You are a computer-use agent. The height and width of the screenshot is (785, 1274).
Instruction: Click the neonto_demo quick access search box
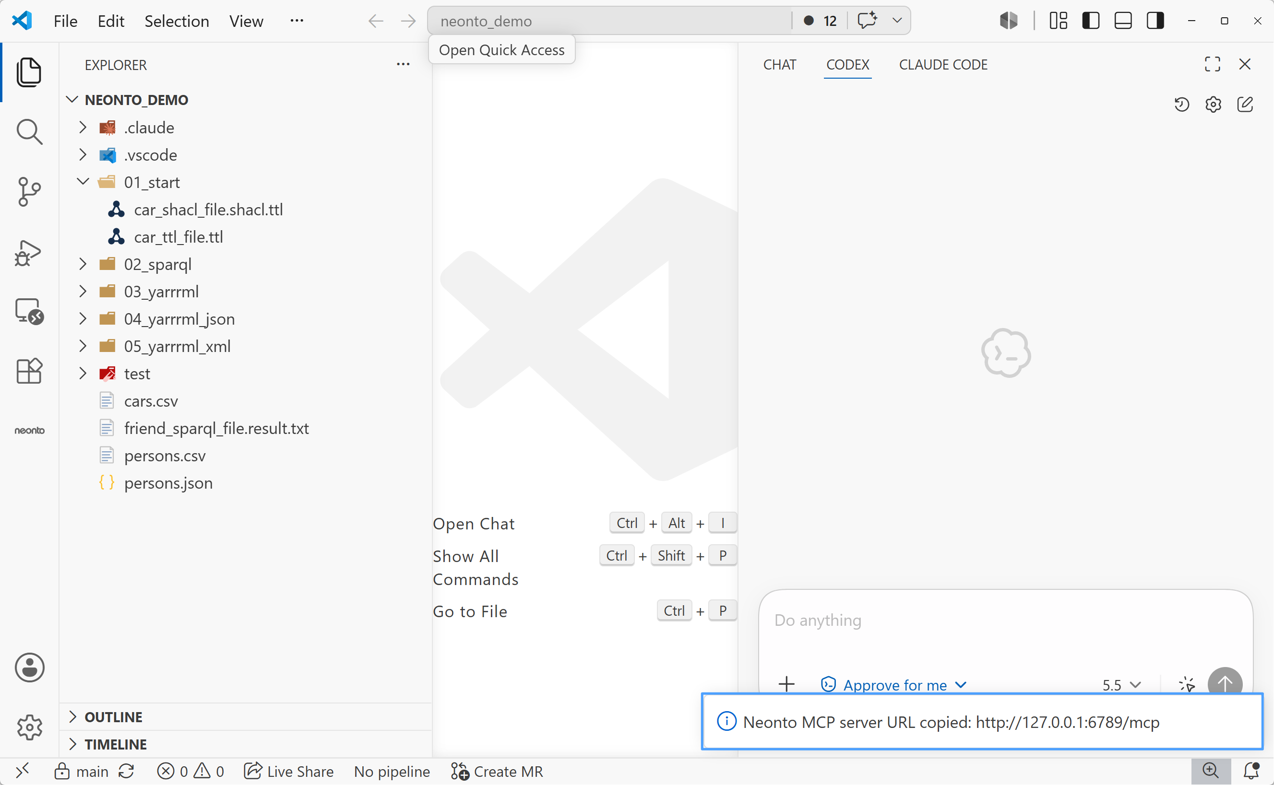(609, 21)
